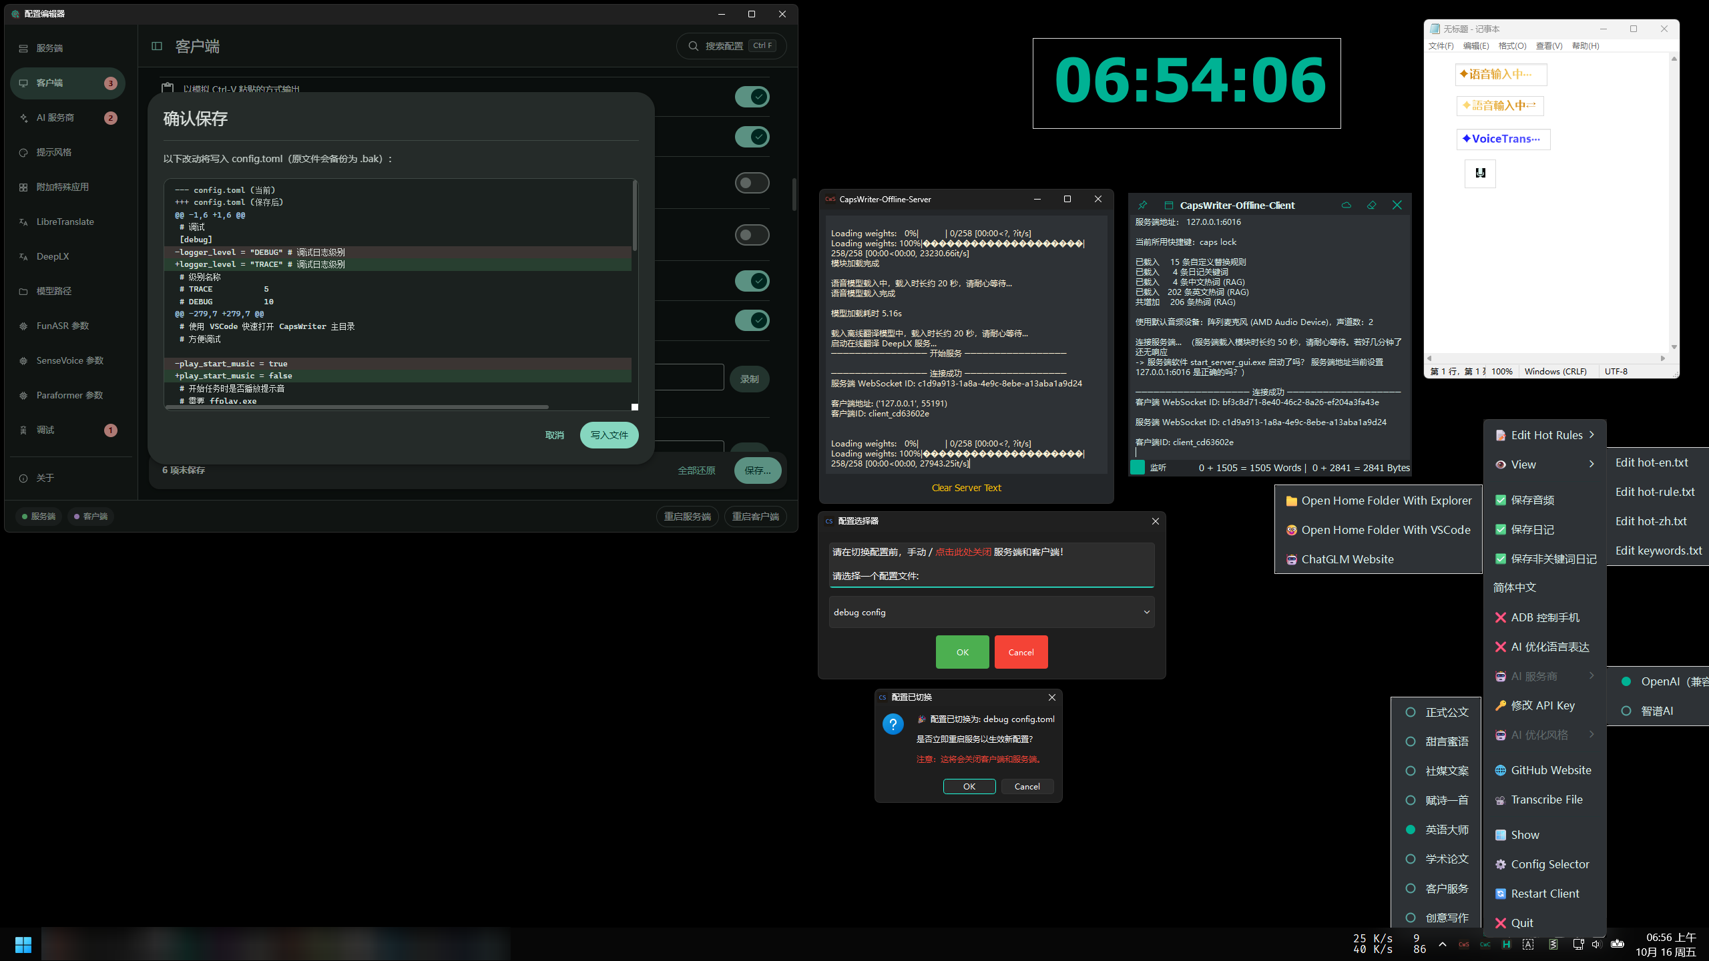Click the volume icon in system tray
This screenshot has width=1709, height=961.
(1596, 944)
